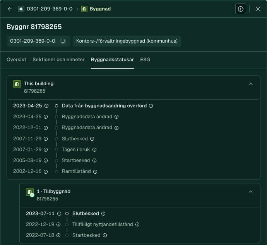Screen dimensions: 267x245
Task: Show info for Tagen i bruk
Action: tap(94, 150)
